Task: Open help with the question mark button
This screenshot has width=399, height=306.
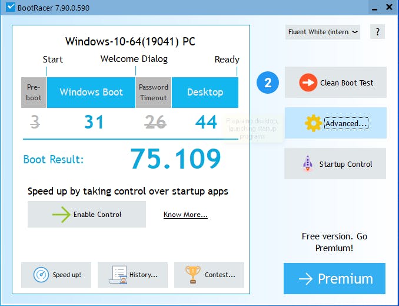Action: (377, 32)
